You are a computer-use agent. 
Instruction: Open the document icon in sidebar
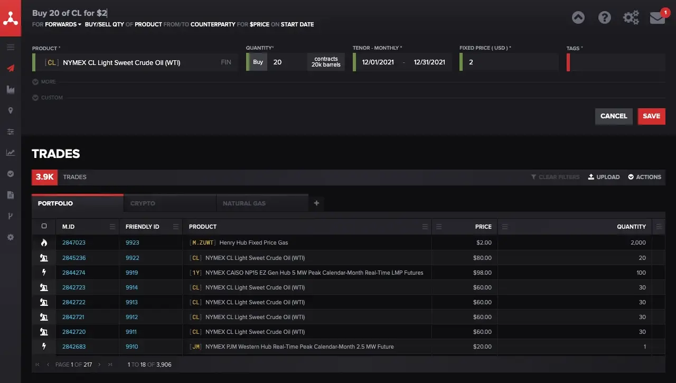[x=11, y=195]
